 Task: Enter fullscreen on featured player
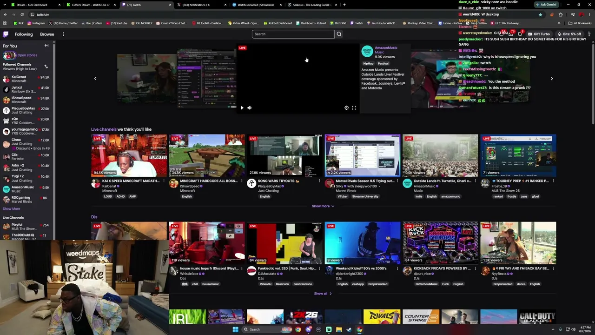pyautogui.click(x=354, y=107)
